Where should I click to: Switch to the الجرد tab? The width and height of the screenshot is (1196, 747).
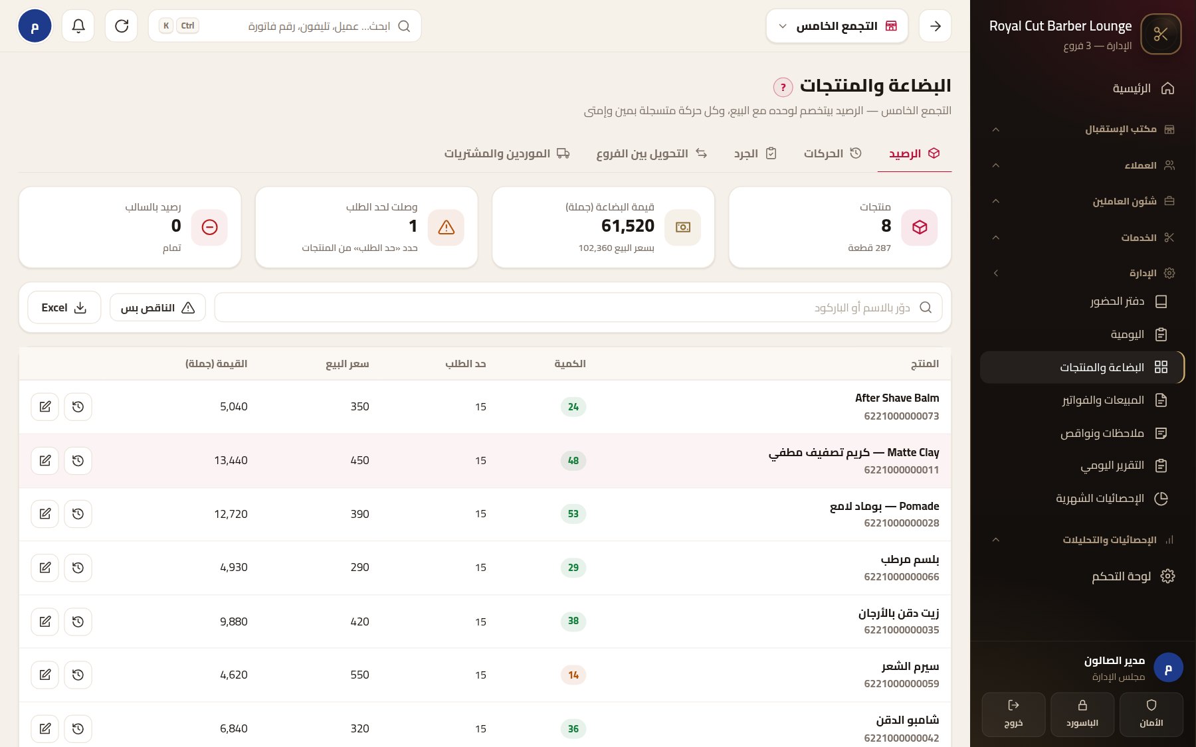coord(755,153)
